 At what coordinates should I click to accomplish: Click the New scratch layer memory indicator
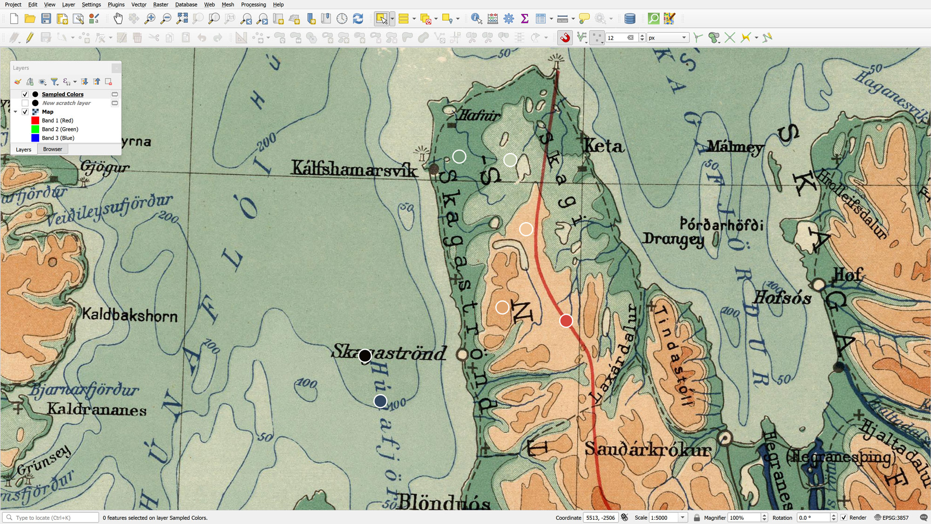115,103
